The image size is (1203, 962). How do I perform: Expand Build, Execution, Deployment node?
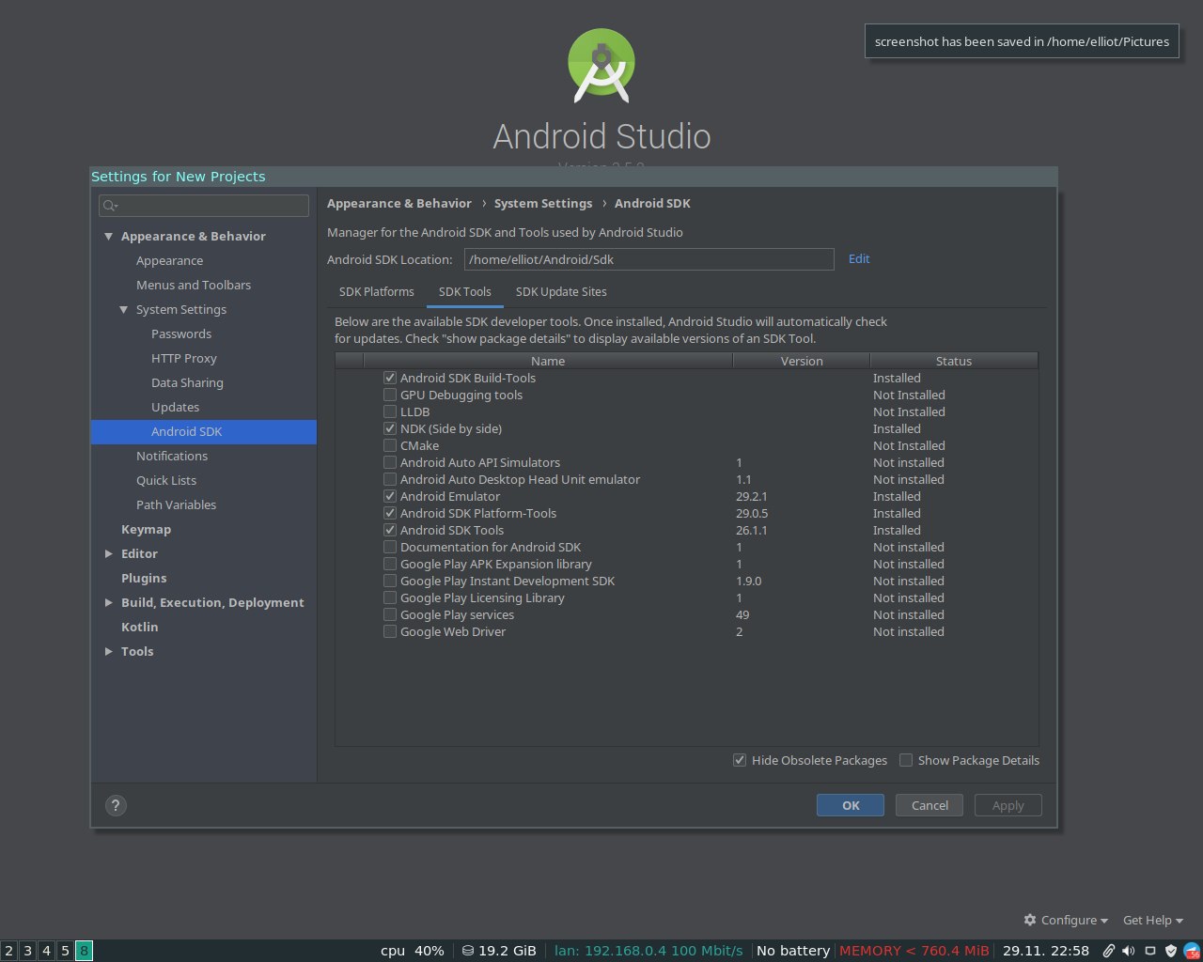click(109, 602)
